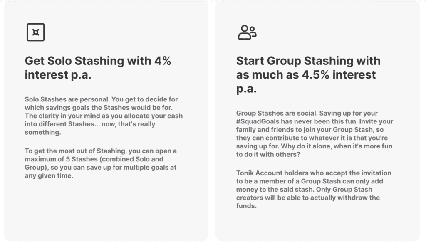Click the 'Group Stashes are social' paragraph
The height and width of the screenshot is (242, 426).
pyautogui.click(x=315, y=133)
